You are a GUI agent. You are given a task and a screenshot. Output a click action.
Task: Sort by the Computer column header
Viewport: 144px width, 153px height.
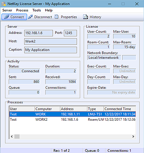point(47,109)
